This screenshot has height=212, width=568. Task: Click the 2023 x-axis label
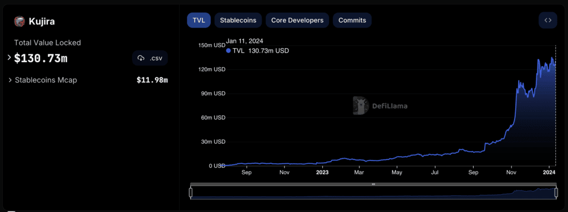[x=322, y=173]
